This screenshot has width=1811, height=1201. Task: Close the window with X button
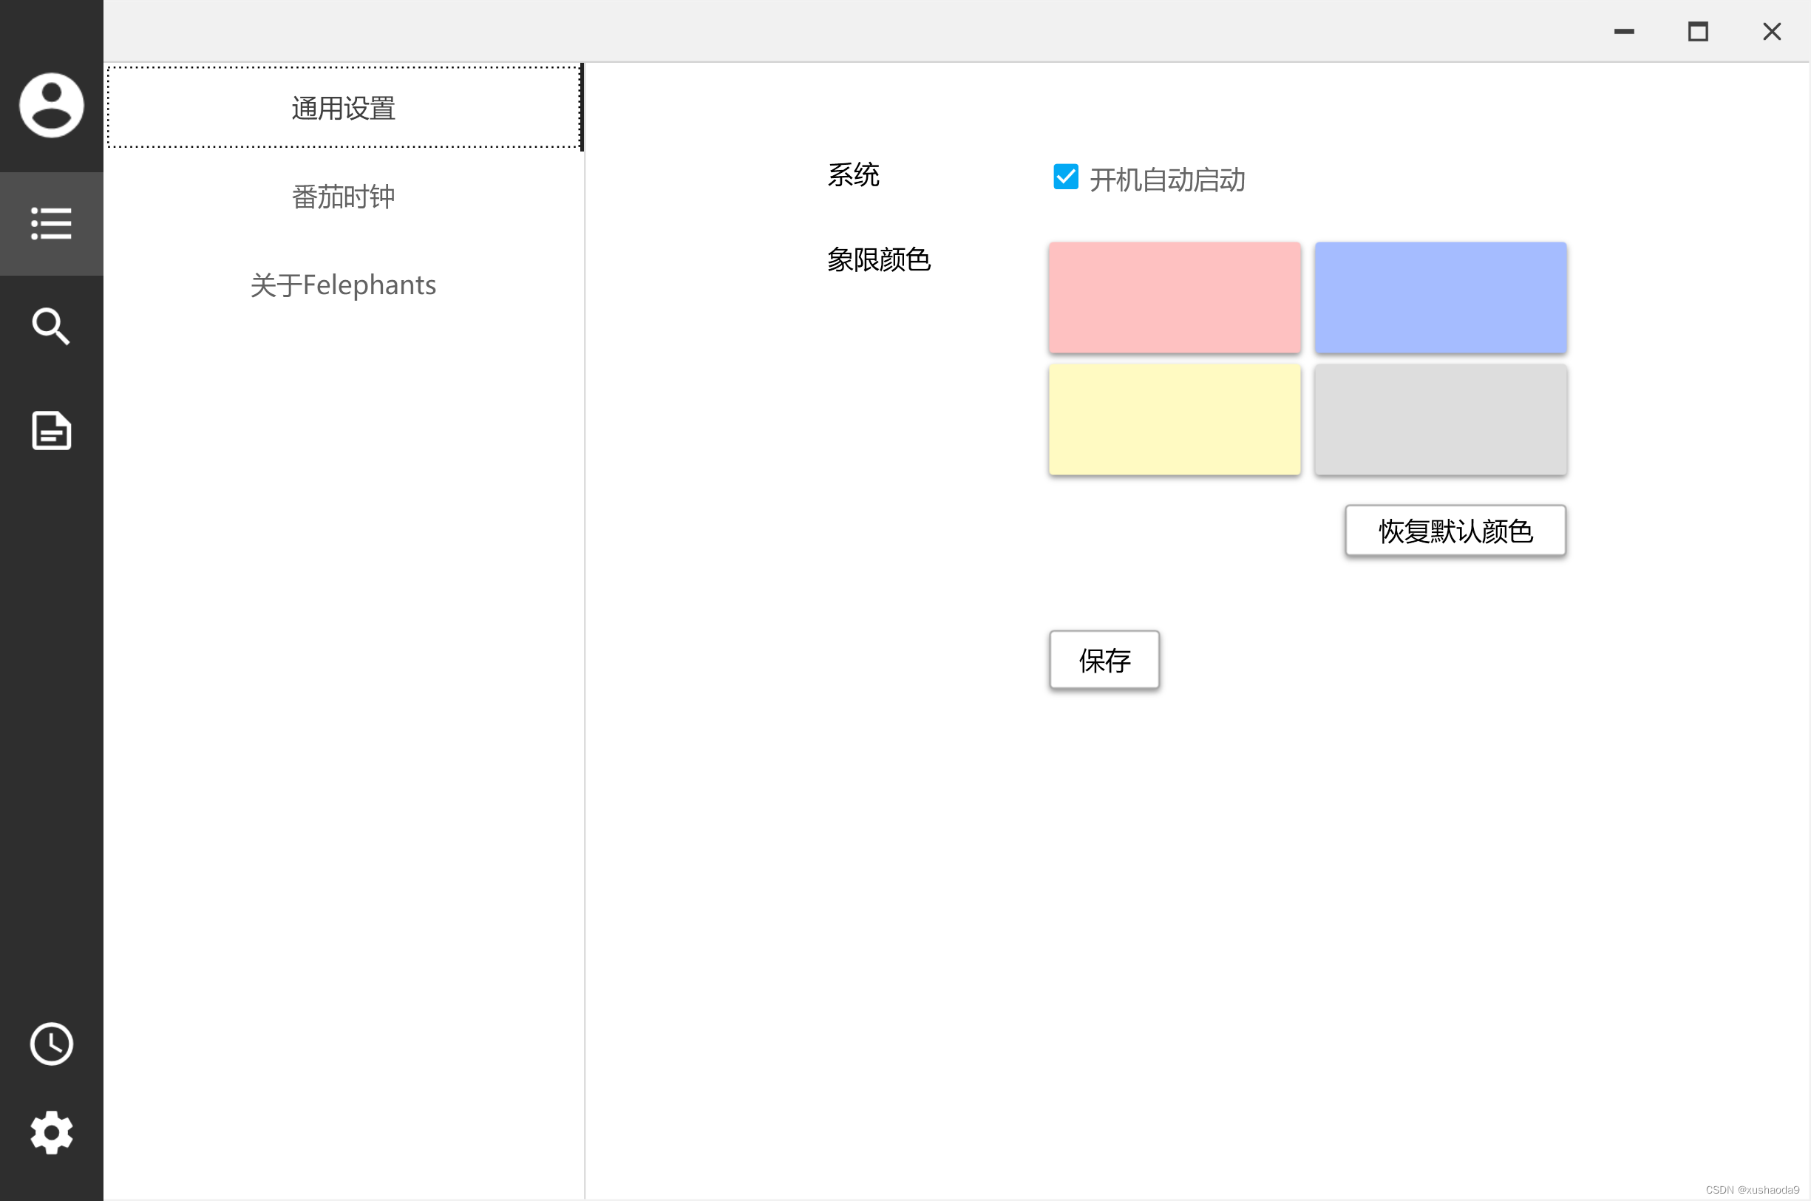click(1772, 31)
